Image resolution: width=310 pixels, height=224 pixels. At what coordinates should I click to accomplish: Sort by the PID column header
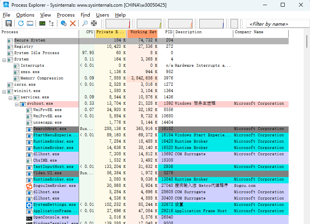click(x=166, y=33)
